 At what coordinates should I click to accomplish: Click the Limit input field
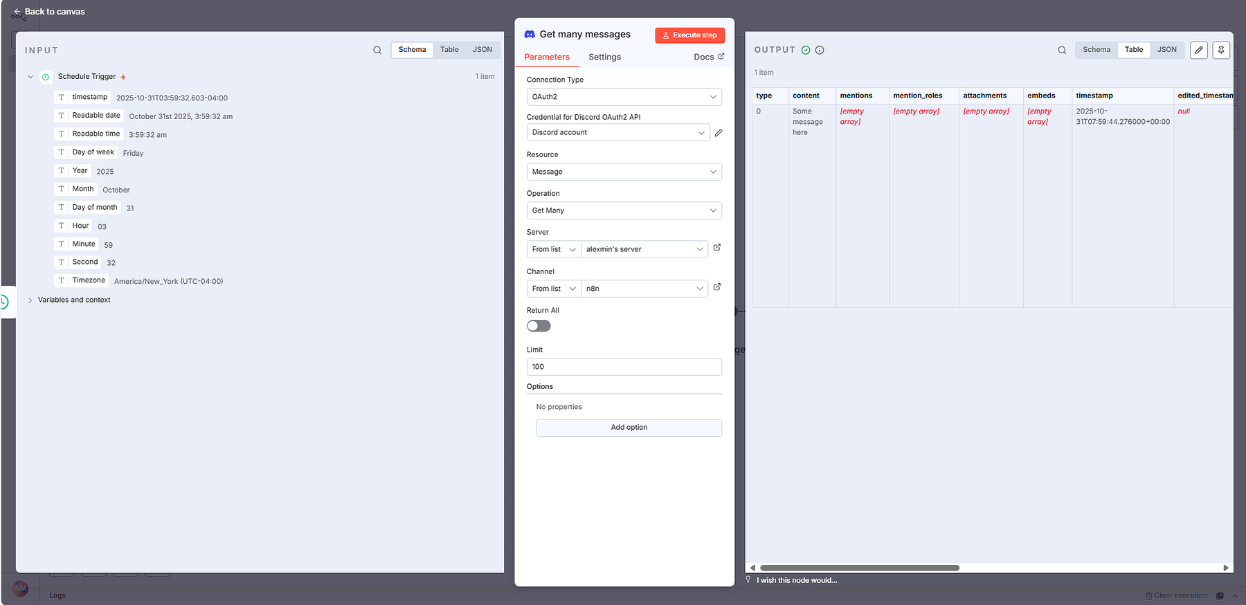[624, 367]
